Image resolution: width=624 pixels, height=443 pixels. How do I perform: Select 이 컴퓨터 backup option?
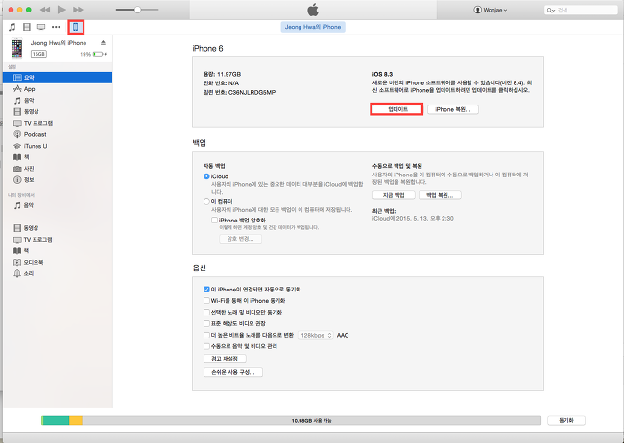[206, 201]
